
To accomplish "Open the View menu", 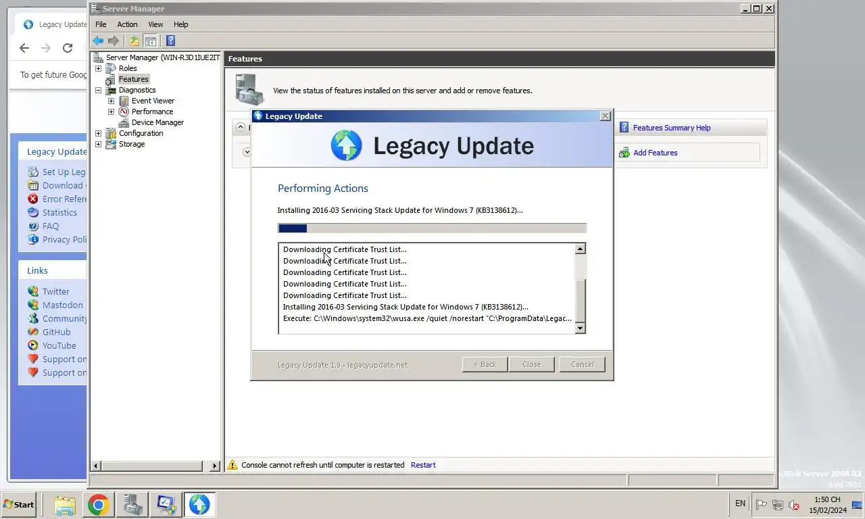I will [x=155, y=24].
